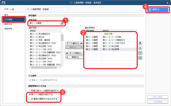Cancel with キャンセル button
Screen dimensions: 171x106
click(x=158, y=97)
